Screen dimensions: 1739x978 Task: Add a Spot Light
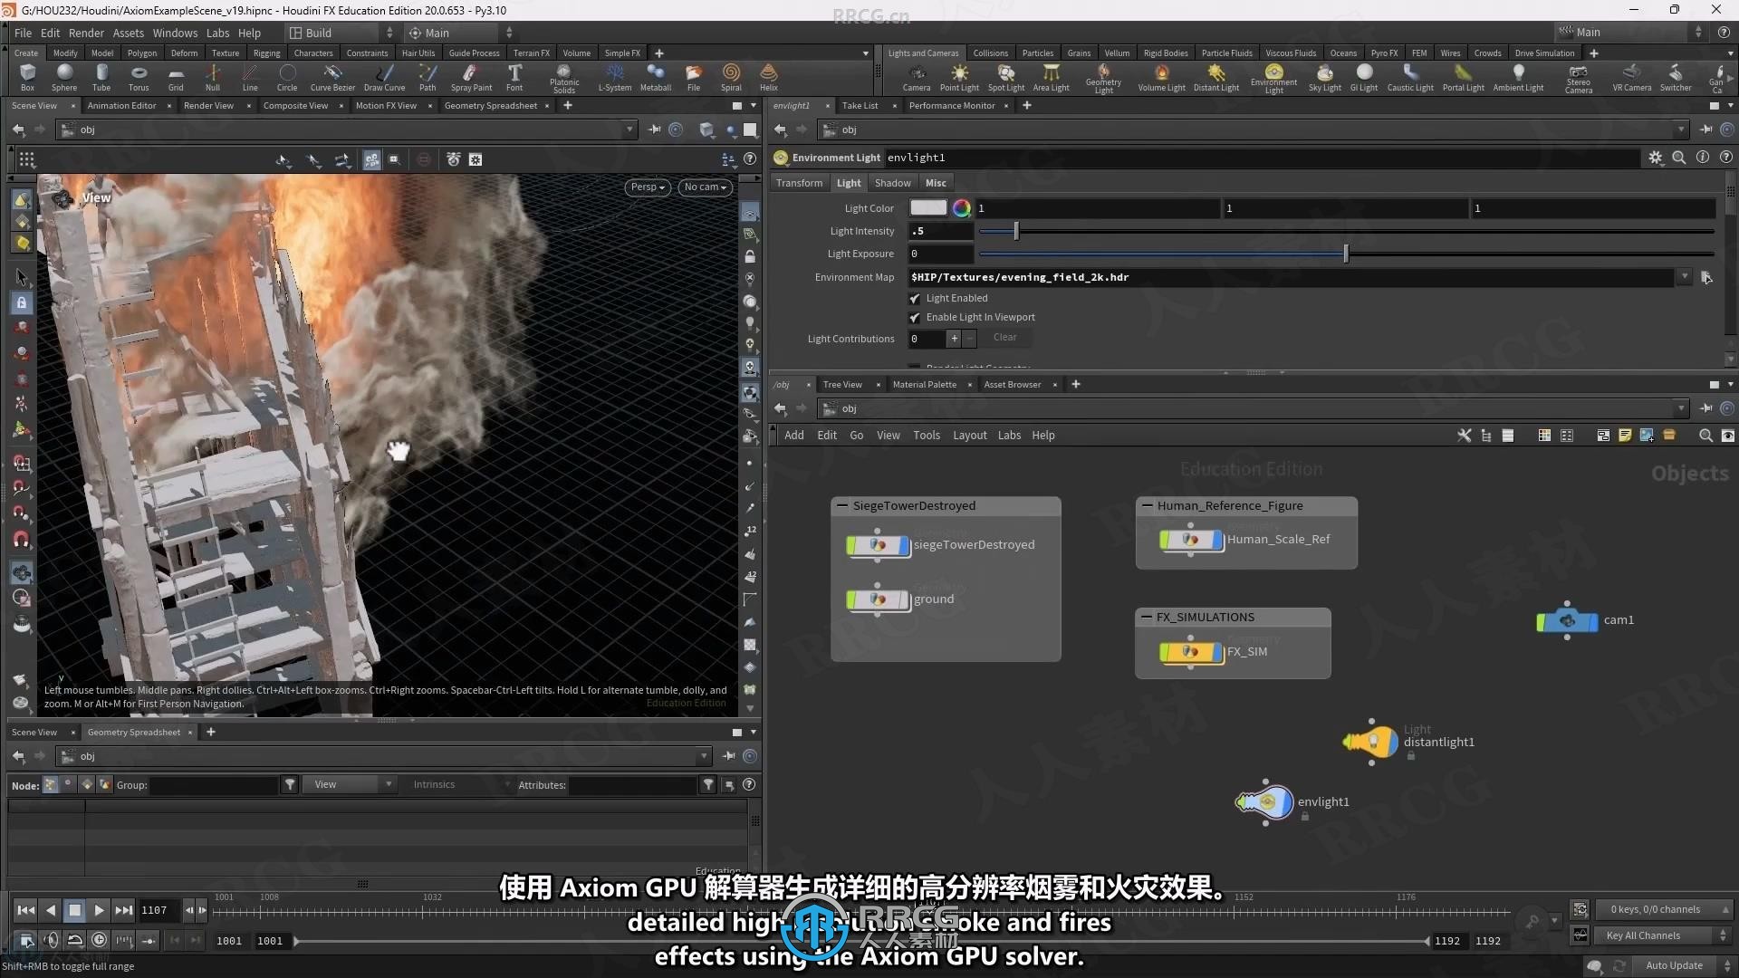coord(1006,78)
